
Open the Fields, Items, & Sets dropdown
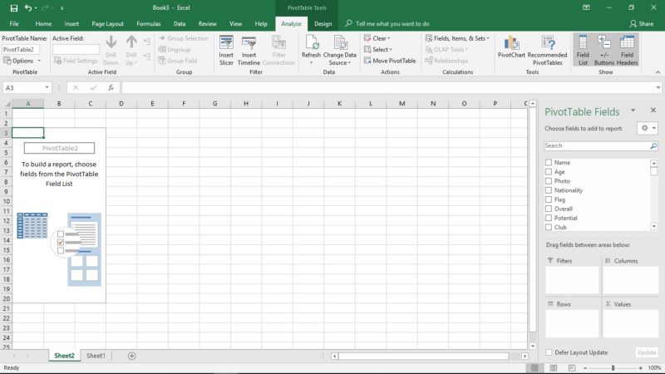(457, 38)
